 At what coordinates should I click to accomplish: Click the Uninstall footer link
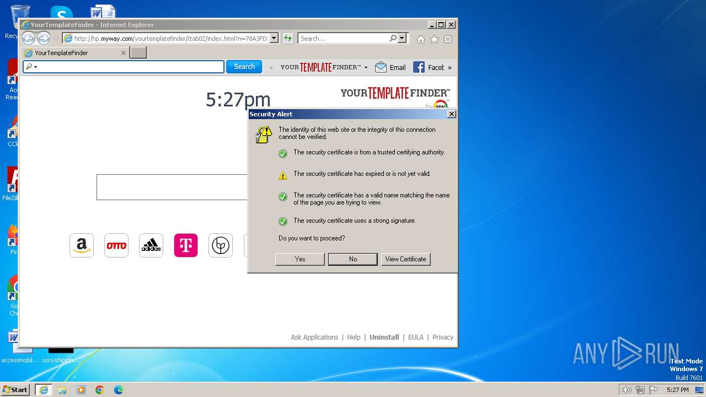pyautogui.click(x=384, y=337)
